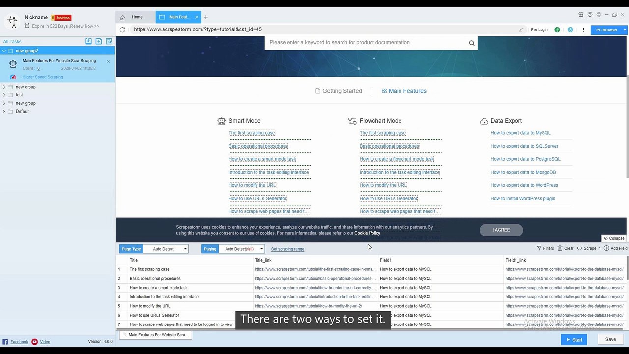Click the Flowchart Mode icon
This screenshot has height=354, width=629.
coord(352,121)
